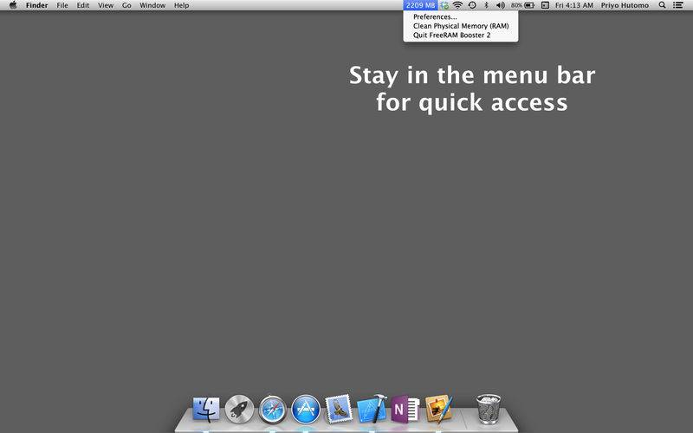Open Spotlight search magnifier
Screen dimensions: 693x433
tap(663, 5)
